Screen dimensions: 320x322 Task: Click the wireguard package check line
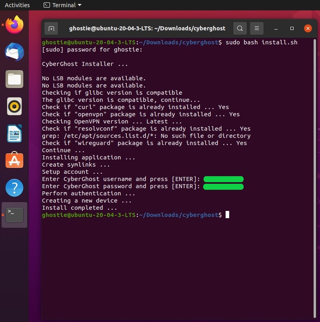(144, 143)
